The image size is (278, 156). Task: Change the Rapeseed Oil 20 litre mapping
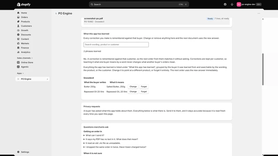133,92
